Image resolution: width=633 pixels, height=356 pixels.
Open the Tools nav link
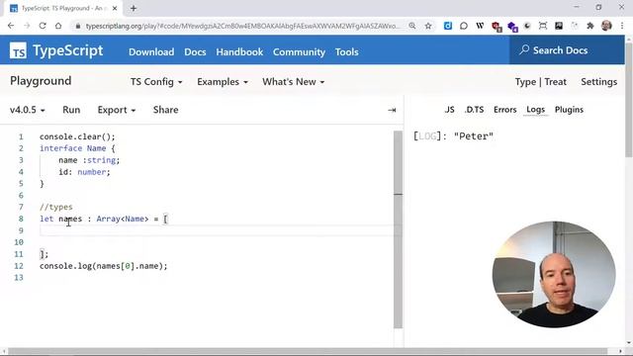(x=347, y=52)
